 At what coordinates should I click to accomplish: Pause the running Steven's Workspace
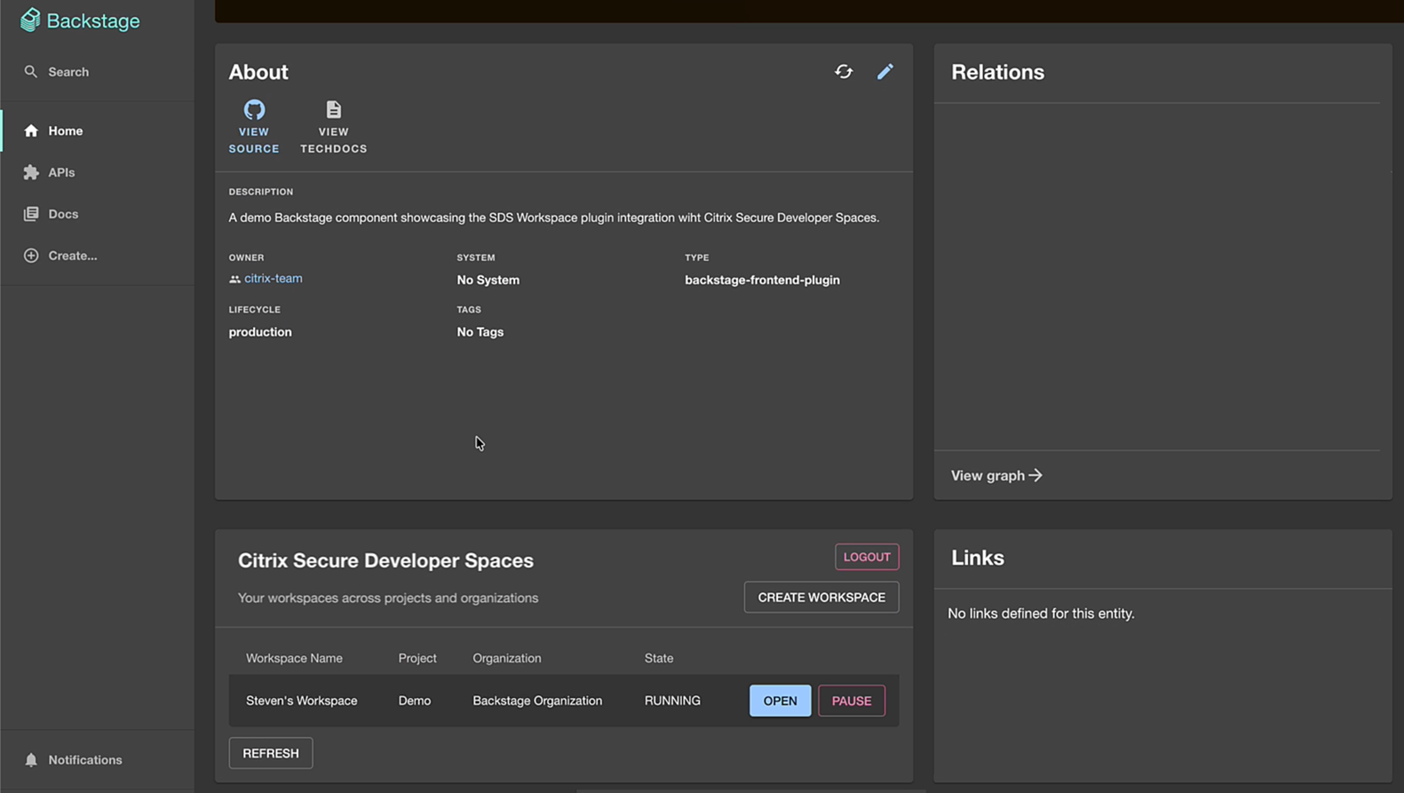pyautogui.click(x=851, y=701)
